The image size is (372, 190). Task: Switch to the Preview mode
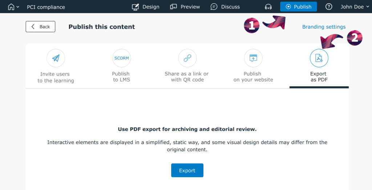tap(185, 7)
